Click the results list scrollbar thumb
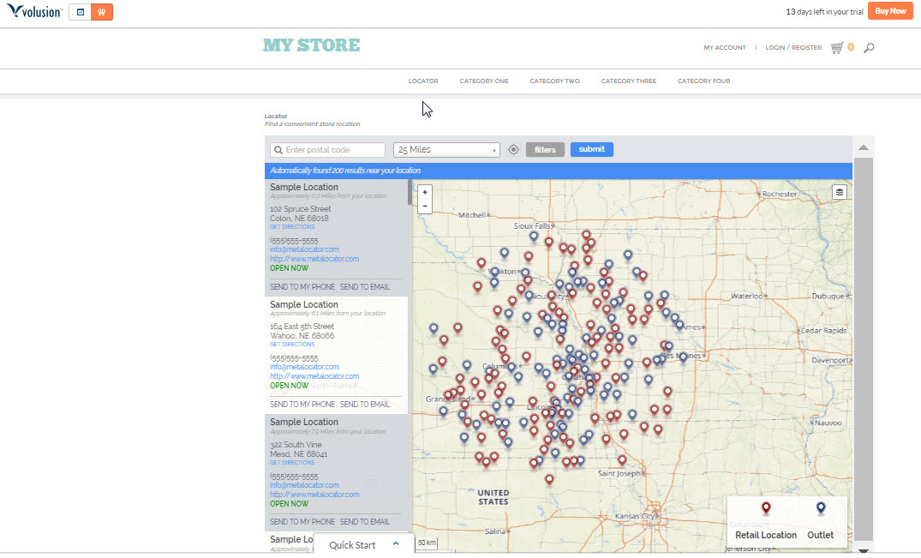Viewport: 921px width, 558px height. tap(410, 192)
